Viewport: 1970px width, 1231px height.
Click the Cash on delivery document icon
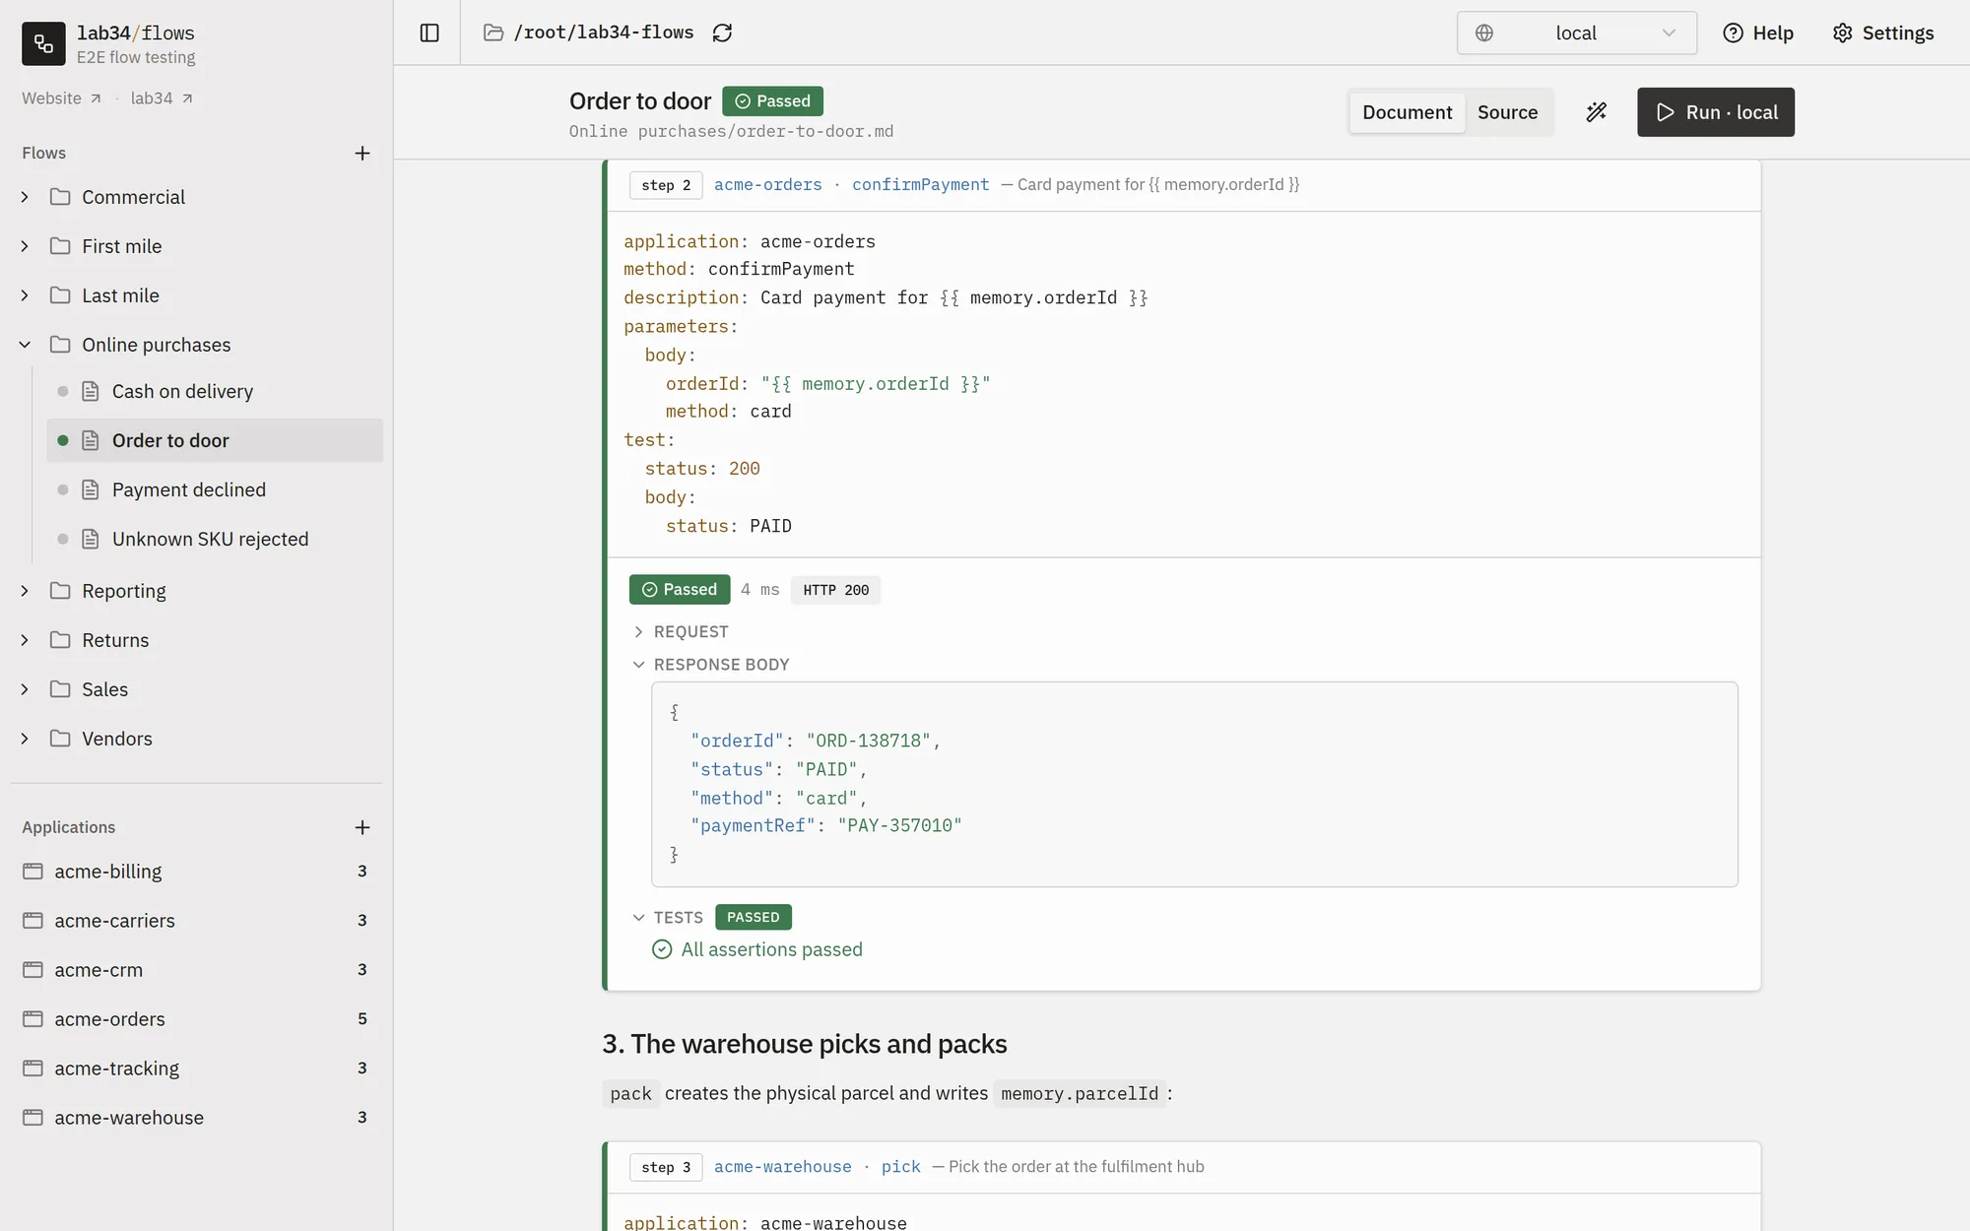coord(91,391)
